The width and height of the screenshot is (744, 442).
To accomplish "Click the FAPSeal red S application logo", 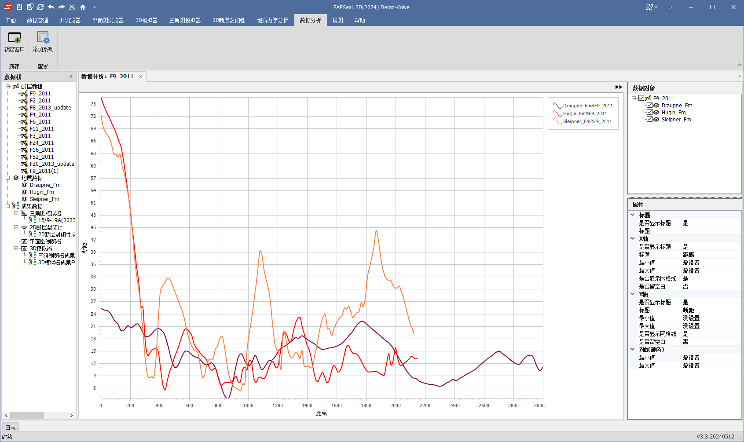I will pyautogui.click(x=7, y=7).
